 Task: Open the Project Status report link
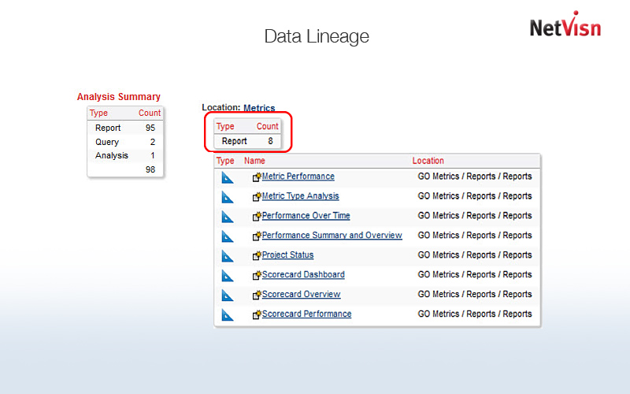point(287,255)
